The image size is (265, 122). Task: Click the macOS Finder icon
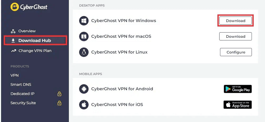coord(84,36)
